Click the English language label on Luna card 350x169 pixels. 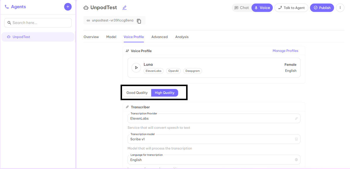pyautogui.click(x=291, y=71)
